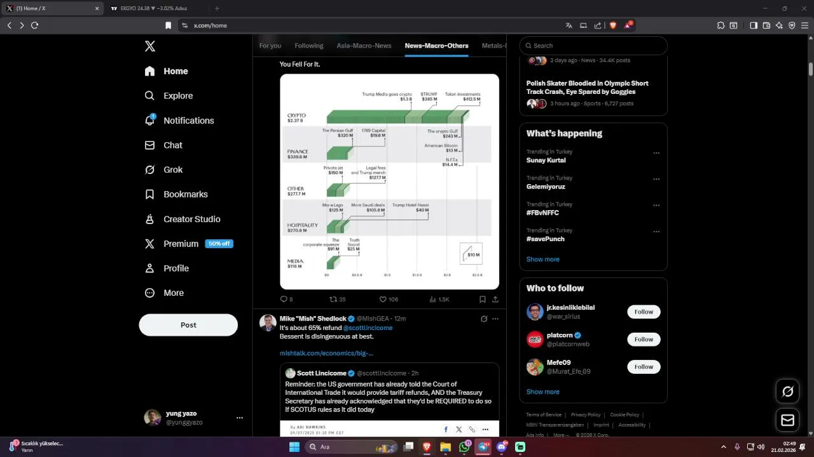This screenshot has width=814, height=457.
Task: Click the @scottlincicome mention
Action: 368,328
